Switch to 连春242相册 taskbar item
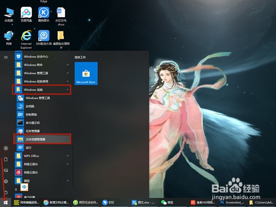 [204, 202]
